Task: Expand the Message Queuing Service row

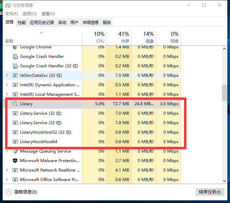Action: coord(7,151)
